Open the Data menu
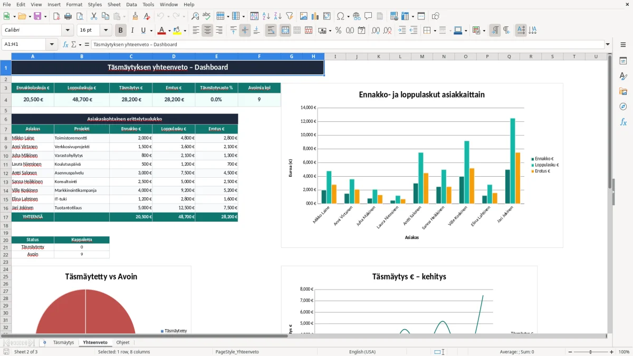The width and height of the screenshot is (633, 356). tap(131, 4)
